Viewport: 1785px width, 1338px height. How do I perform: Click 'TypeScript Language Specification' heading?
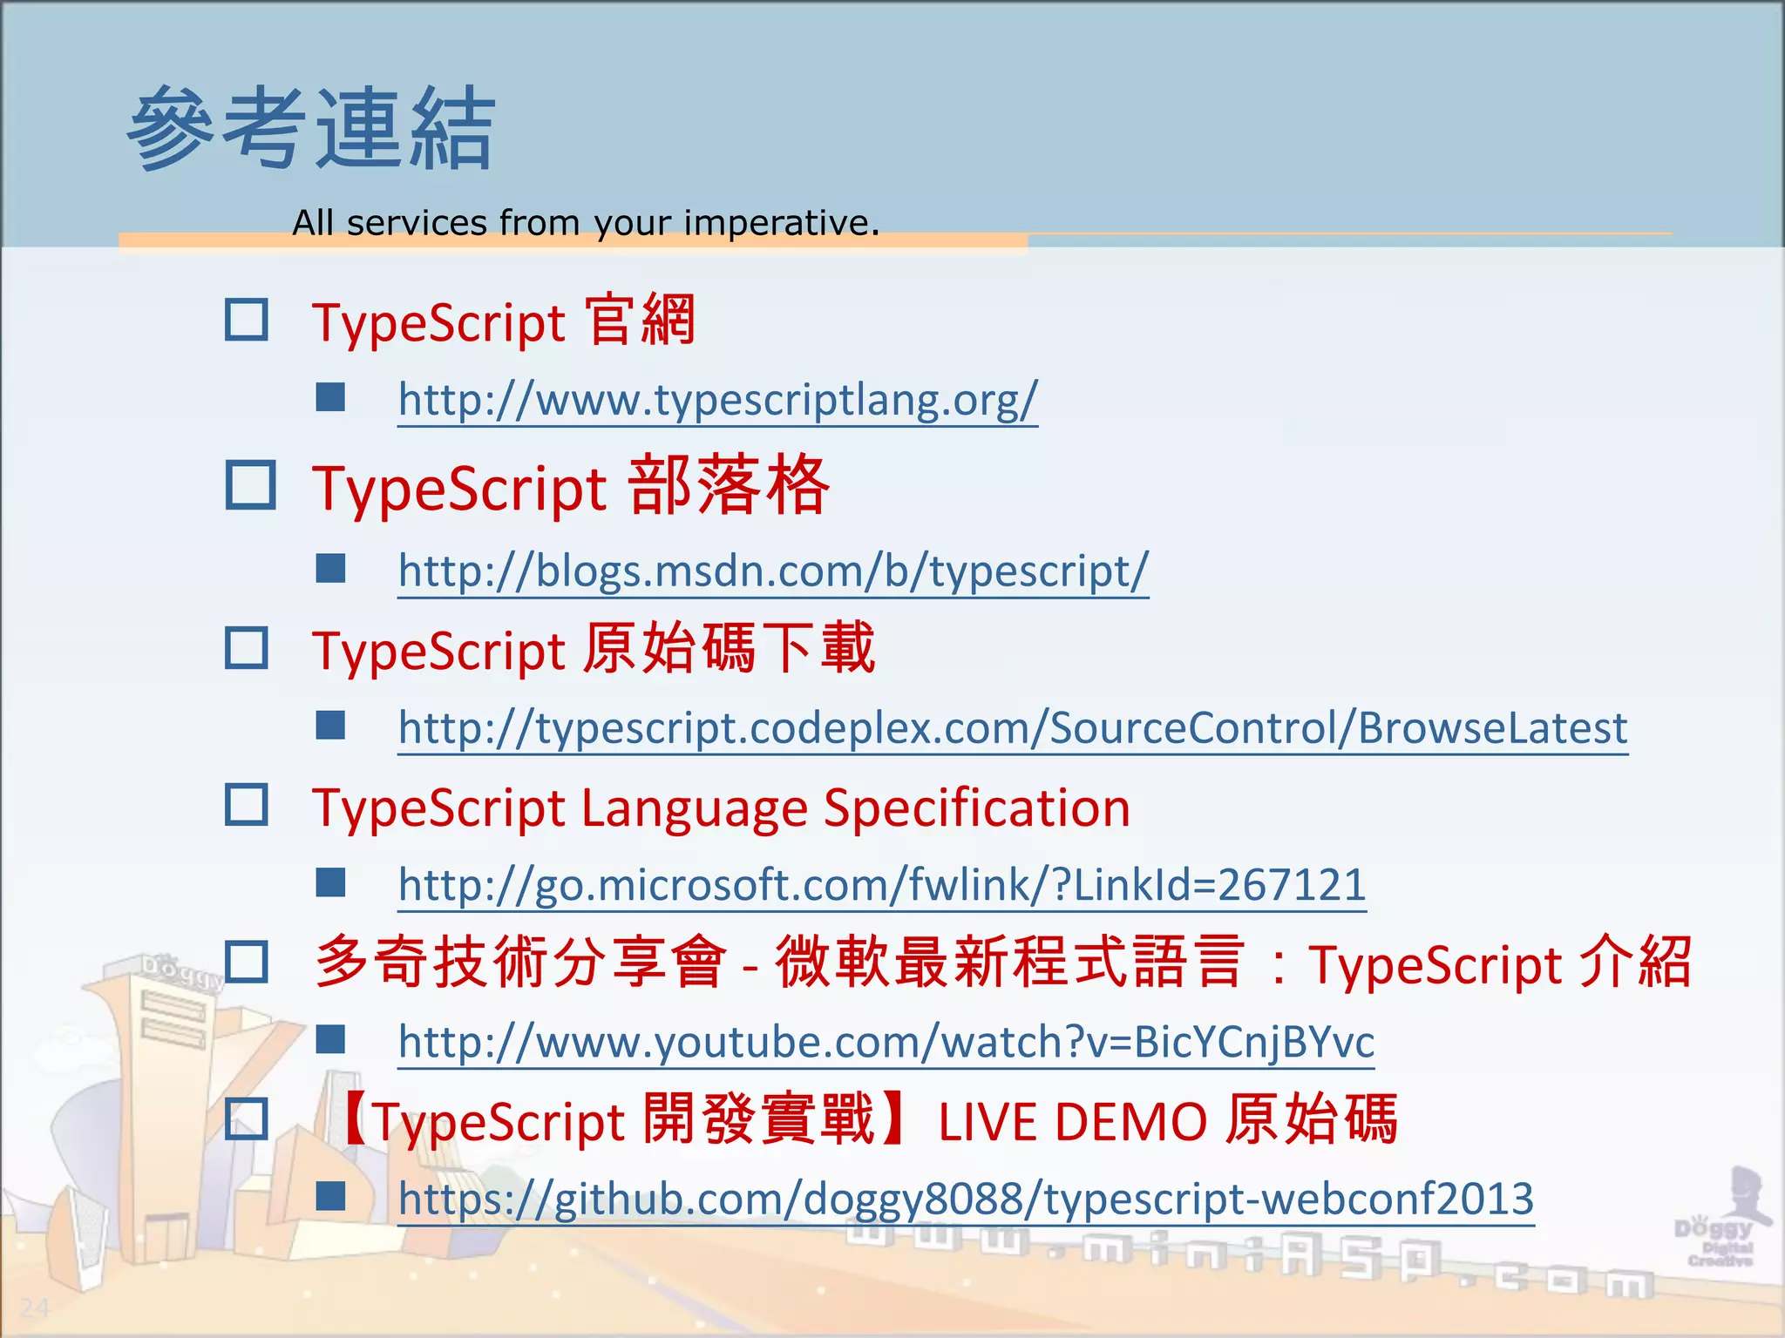click(x=722, y=808)
